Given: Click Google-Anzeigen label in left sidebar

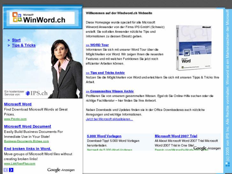Looking at the screenshot, I should click(61, 170).
